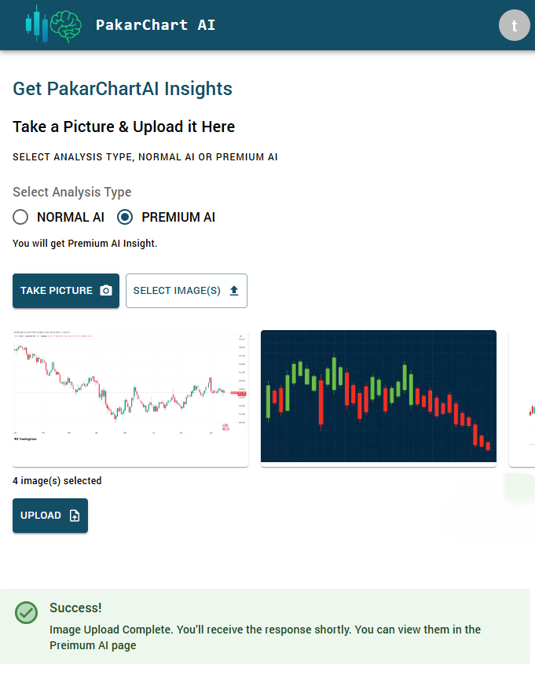This screenshot has width=535, height=683.
Task: Click the PakarChart brain candlestick logo
Action: (53, 24)
